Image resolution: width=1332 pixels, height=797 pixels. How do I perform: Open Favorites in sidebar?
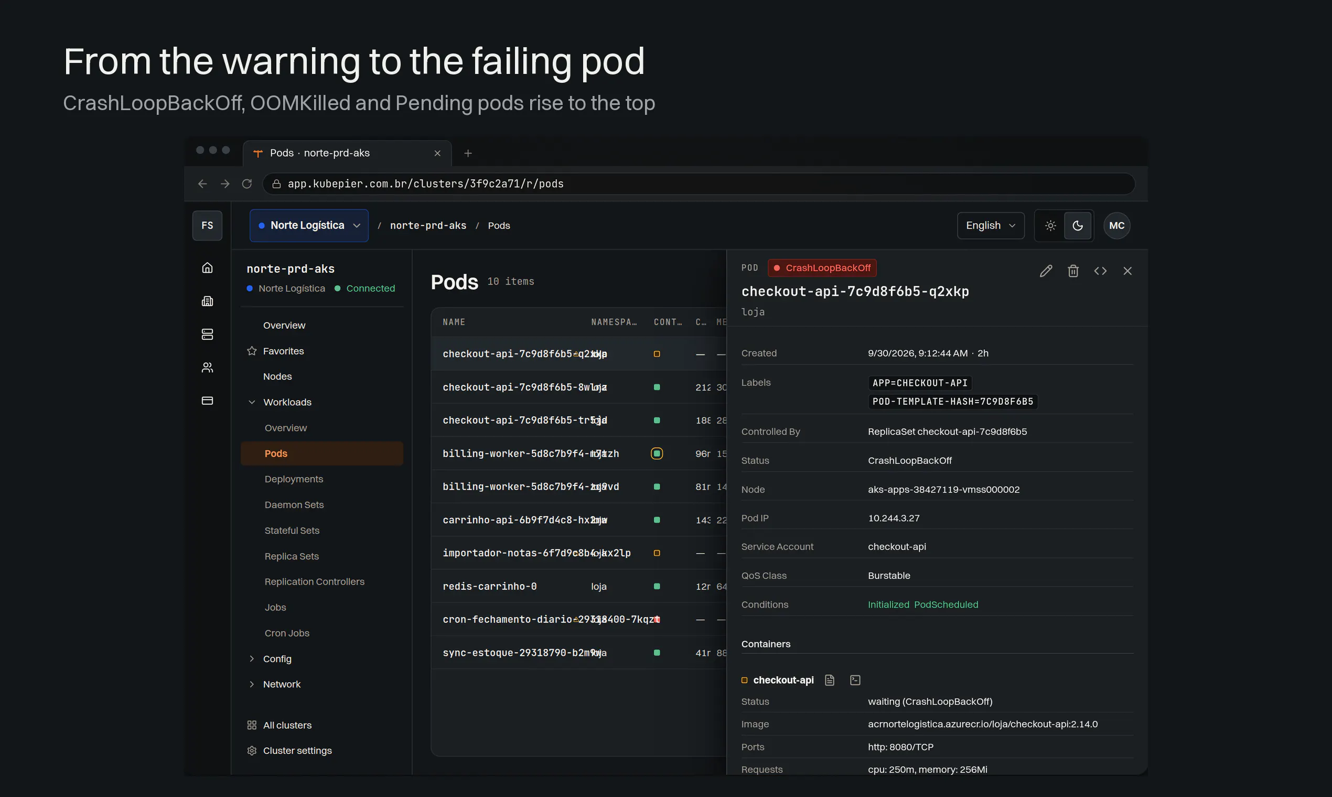click(x=321, y=351)
